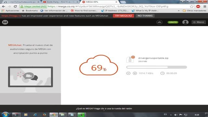Viewport: 208px width, 117px height.
Task: Click the network tray icon
Action: [186, 115]
